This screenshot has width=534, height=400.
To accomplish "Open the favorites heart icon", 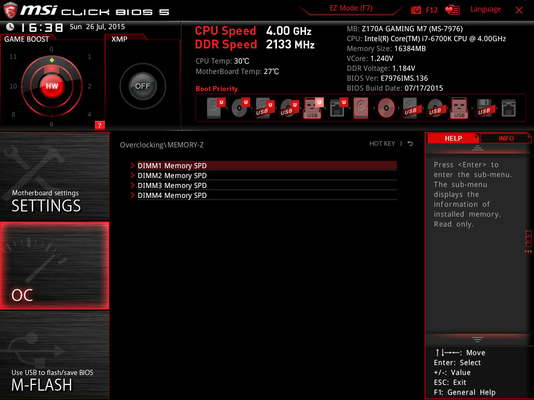I will pos(452,10).
